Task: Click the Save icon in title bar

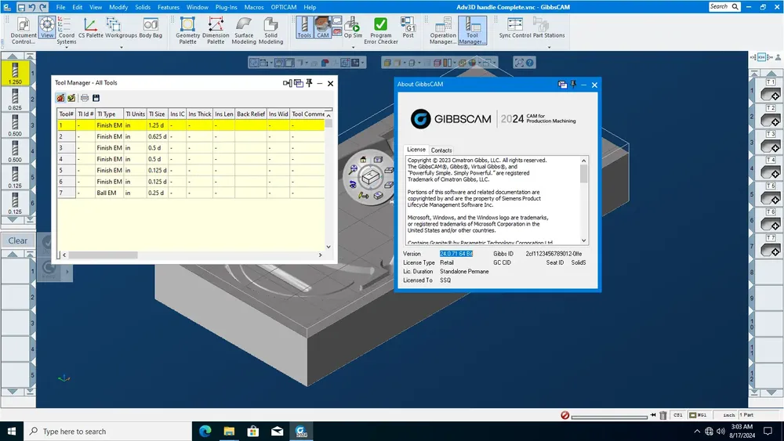Action: pyautogui.click(x=21, y=7)
